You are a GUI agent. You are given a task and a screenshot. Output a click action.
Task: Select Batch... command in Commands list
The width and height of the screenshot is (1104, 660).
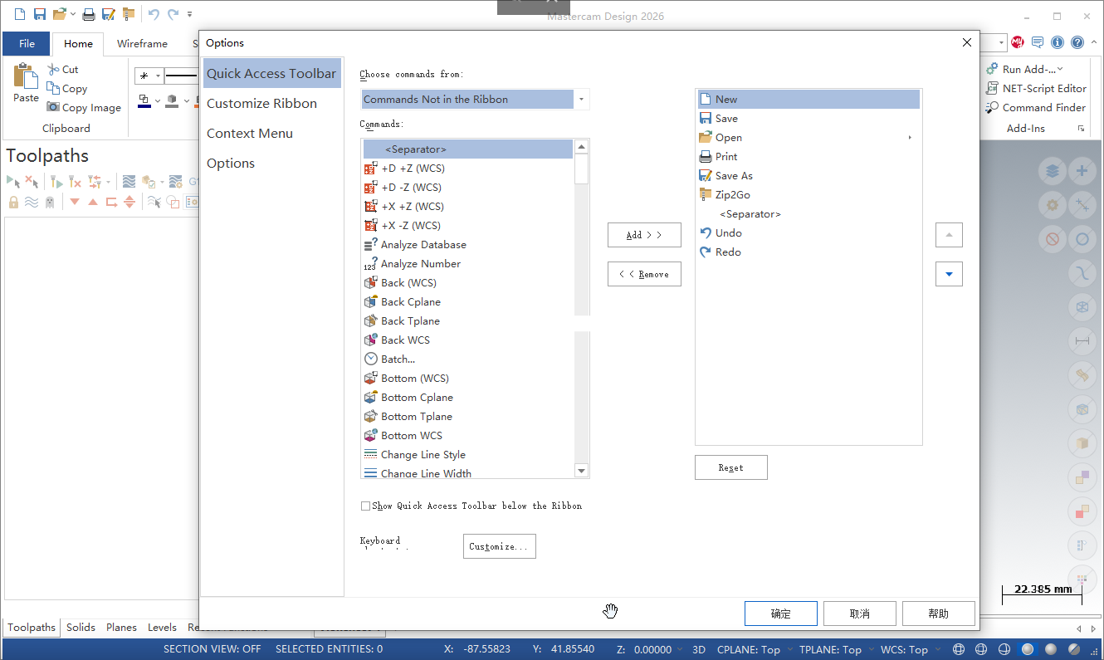(468, 359)
